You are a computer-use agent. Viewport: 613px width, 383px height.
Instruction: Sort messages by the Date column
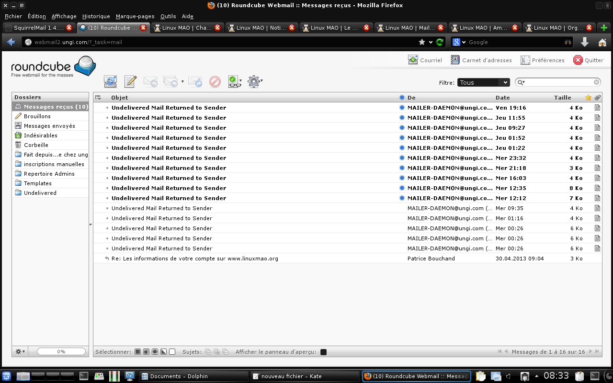click(x=503, y=98)
